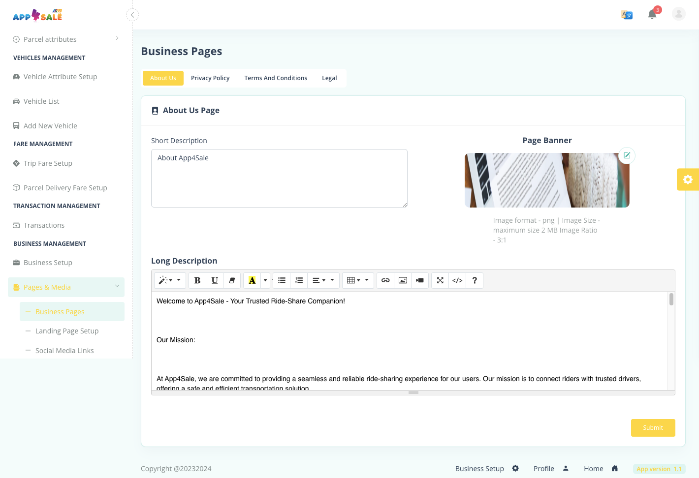
Task: Click the page banner thumbnail
Action: [547, 180]
